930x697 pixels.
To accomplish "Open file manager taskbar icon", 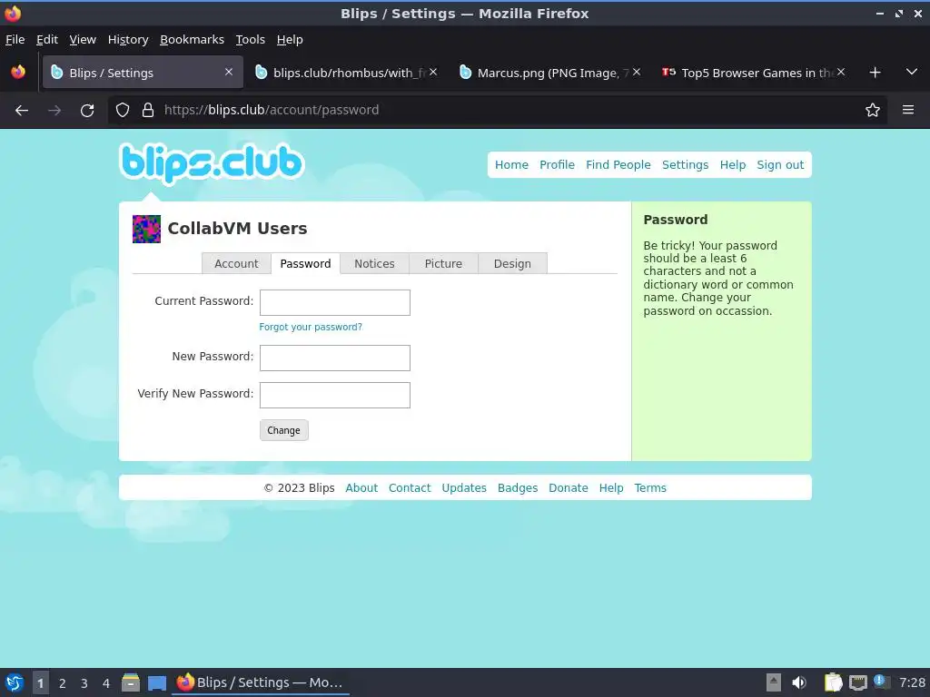I will [131, 682].
